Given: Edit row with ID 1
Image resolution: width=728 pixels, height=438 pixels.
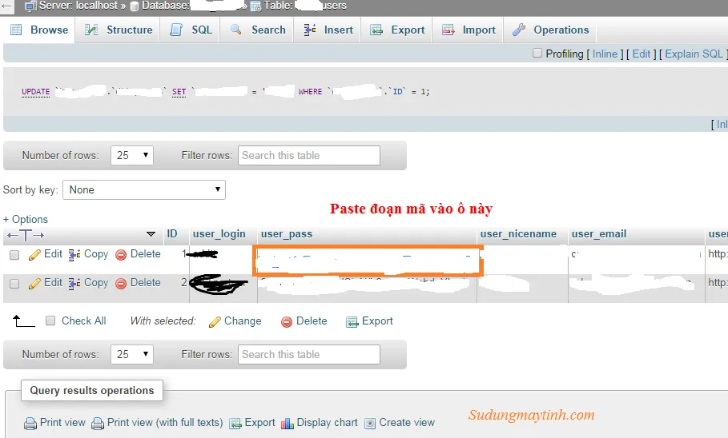Looking at the screenshot, I should [46, 254].
